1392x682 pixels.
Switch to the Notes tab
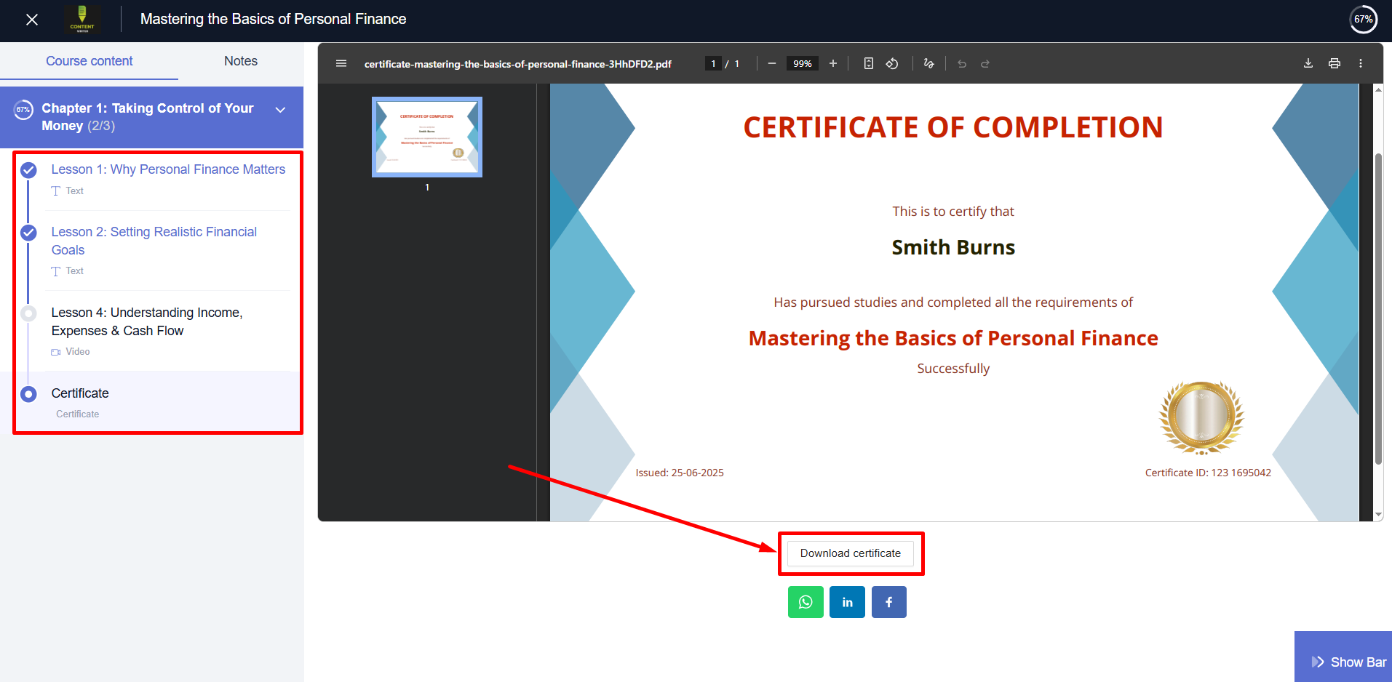coord(241,61)
